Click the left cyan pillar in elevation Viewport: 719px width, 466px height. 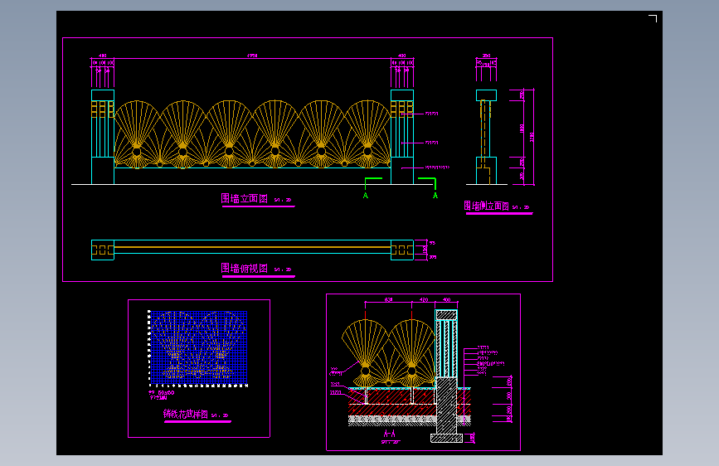coord(103,137)
